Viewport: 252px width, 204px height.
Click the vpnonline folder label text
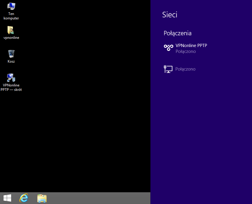click(x=11, y=38)
